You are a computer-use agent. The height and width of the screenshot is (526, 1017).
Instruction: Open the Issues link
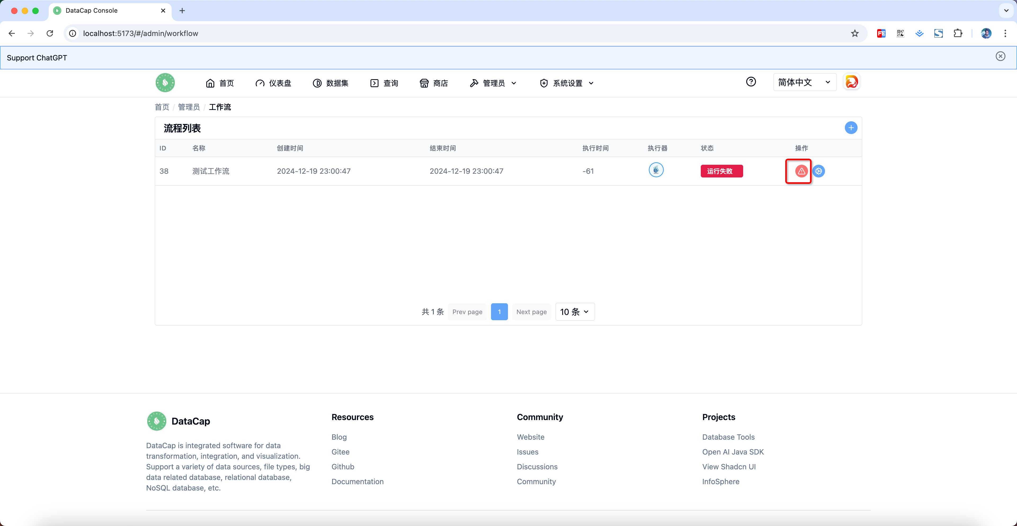[x=528, y=452]
